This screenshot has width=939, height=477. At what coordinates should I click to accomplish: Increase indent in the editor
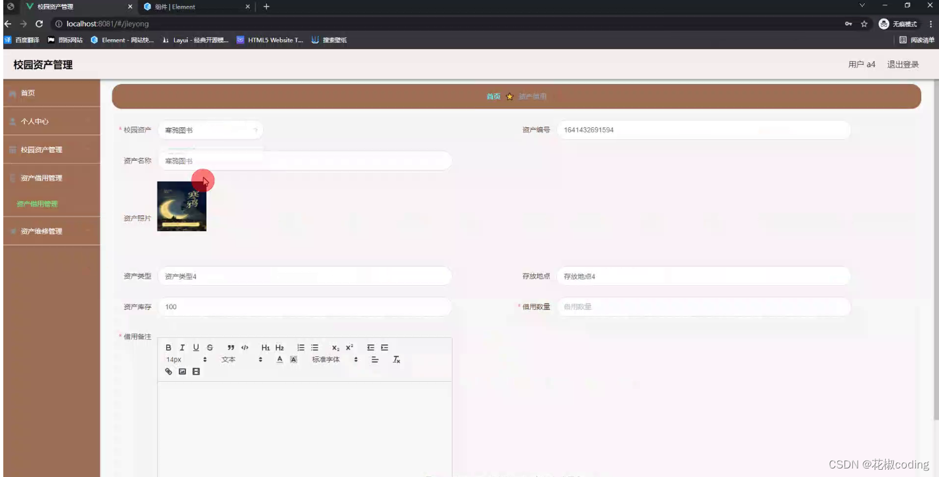click(x=385, y=348)
